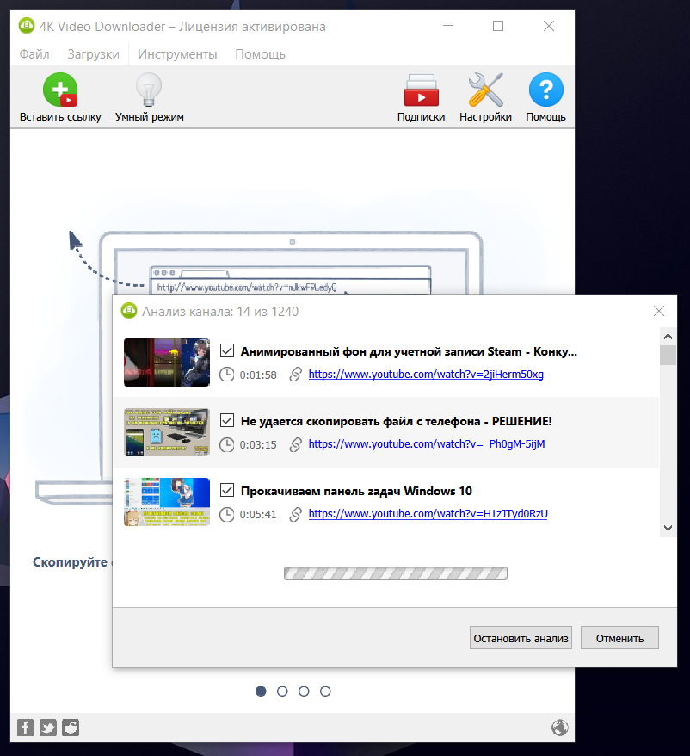Click the Steam animated background thumbnail
Screen dimensions: 690x756
point(167,363)
